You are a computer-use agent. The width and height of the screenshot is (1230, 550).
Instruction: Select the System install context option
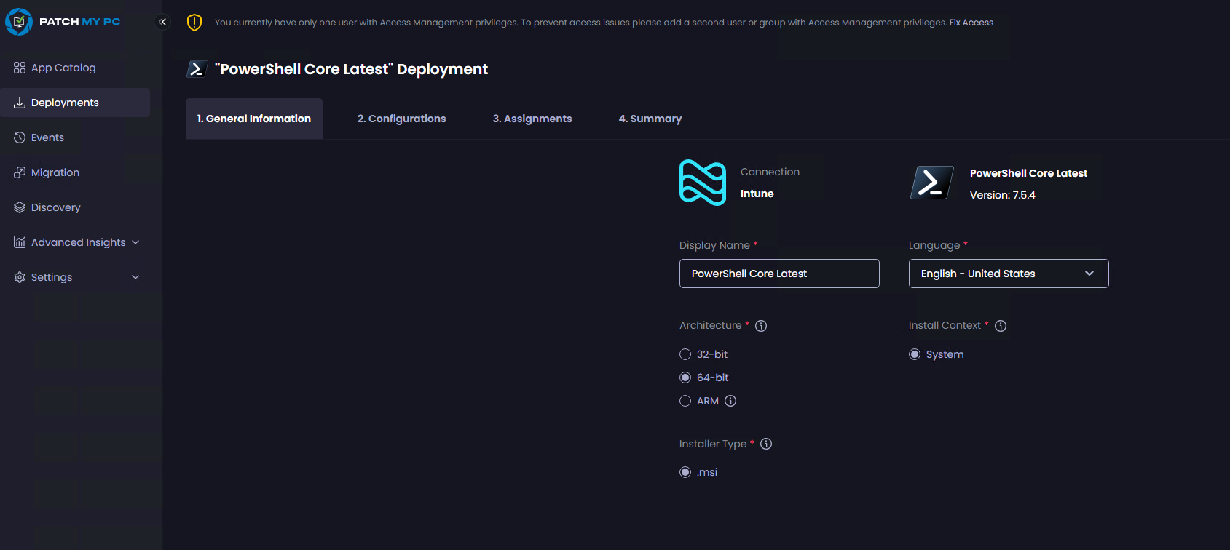[915, 354]
